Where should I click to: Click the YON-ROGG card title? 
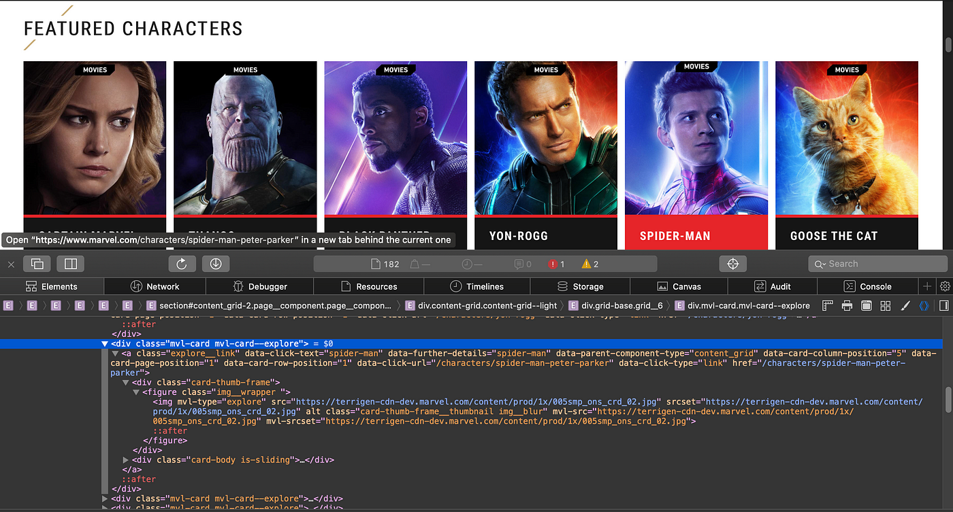click(x=519, y=237)
